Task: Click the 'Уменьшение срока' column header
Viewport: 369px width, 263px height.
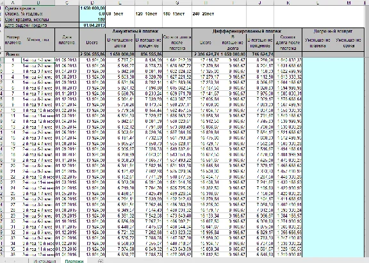Action: [x=348, y=42]
